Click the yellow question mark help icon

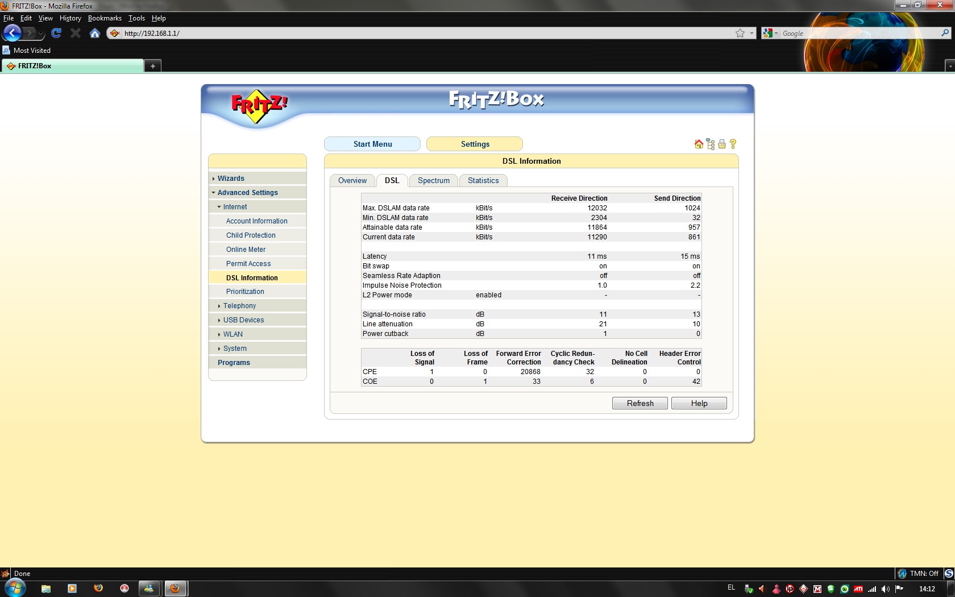coord(733,144)
